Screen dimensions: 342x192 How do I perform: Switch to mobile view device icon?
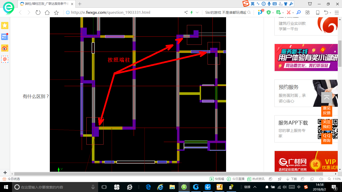[x=318, y=12]
